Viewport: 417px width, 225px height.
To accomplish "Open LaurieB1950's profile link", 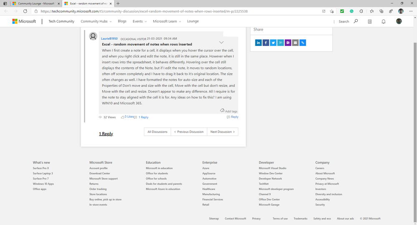I will 109,38.
